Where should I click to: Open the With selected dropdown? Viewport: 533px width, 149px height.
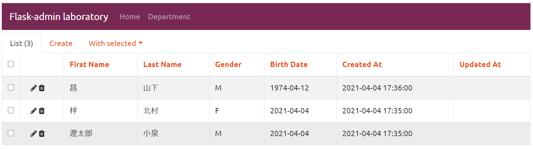116,43
